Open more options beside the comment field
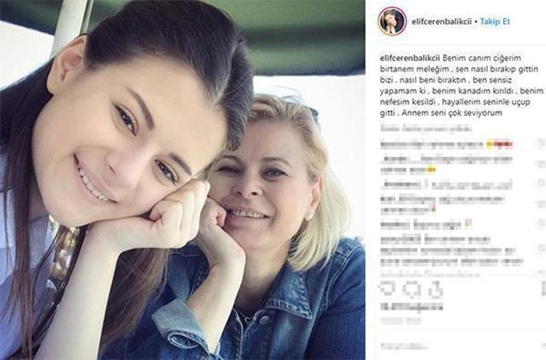 click(x=543, y=346)
